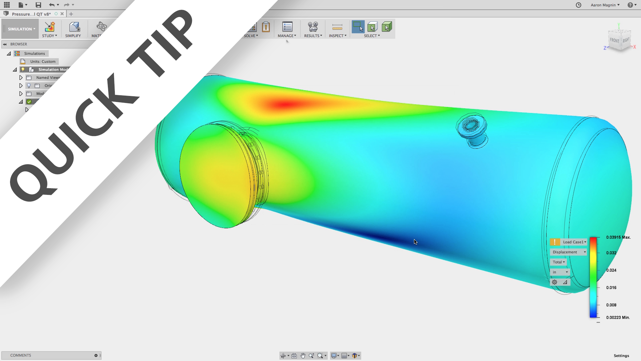Image resolution: width=641 pixels, height=361 pixels.
Task: Toggle the window selection mode button
Action: point(358,27)
